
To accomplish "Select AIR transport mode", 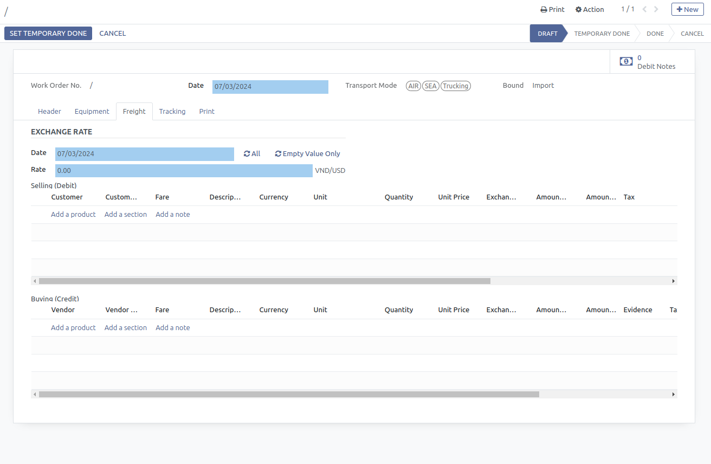I will pos(413,86).
